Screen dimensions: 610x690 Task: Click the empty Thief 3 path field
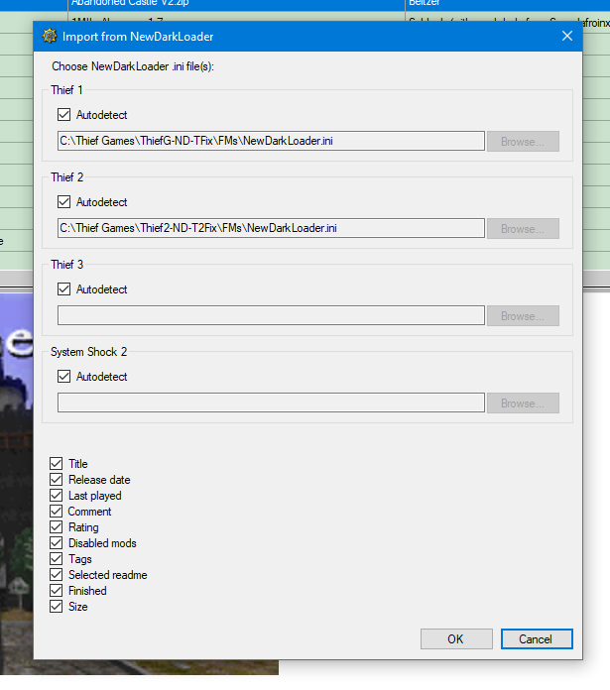(x=271, y=315)
